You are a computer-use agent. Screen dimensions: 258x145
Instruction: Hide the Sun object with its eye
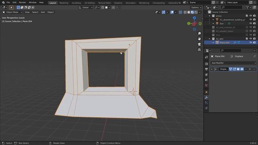pyautogui.click(x=250, y=23)
